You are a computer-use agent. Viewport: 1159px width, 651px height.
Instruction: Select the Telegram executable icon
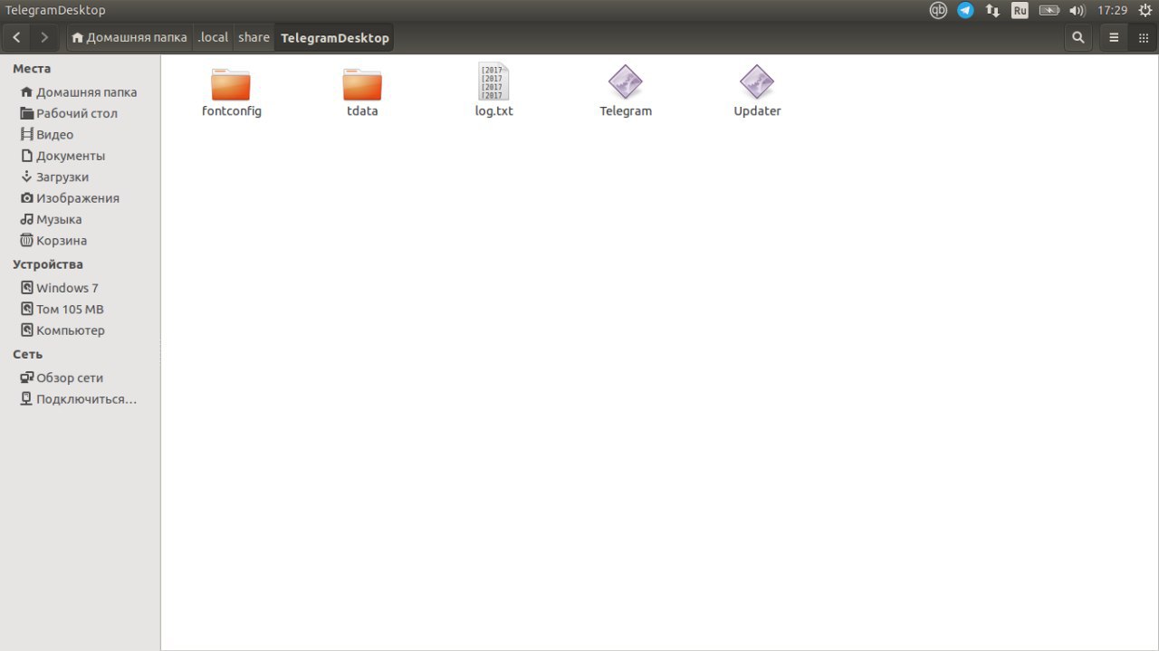(x=626, y=82)
